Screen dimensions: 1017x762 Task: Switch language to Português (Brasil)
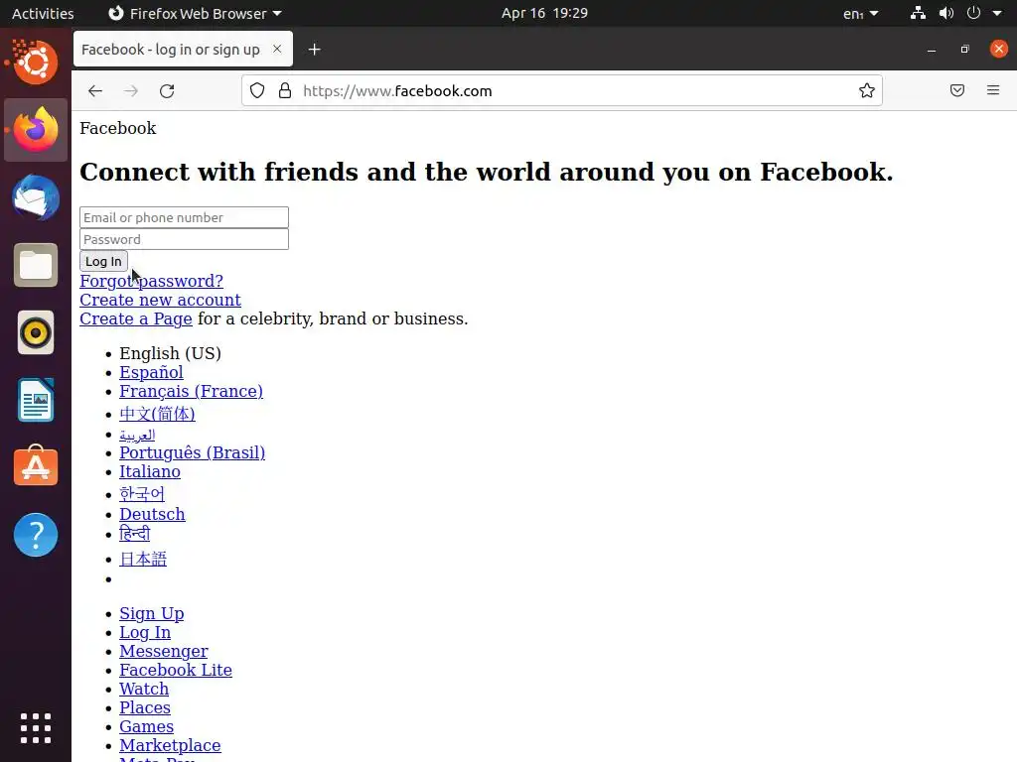(192, 452)
